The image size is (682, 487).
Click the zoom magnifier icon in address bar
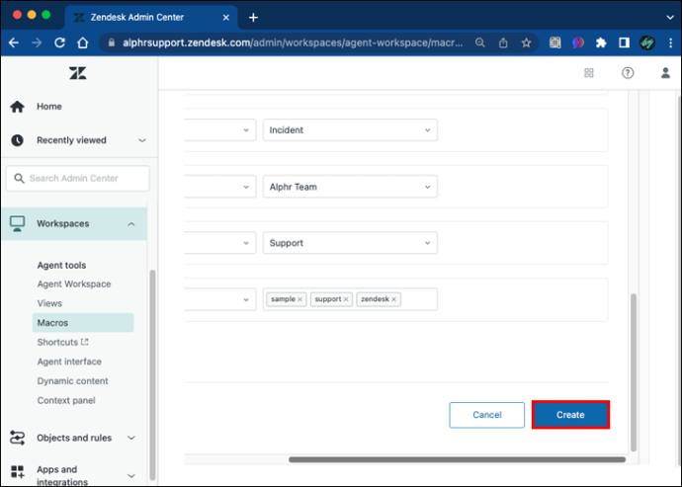coord(480,42)
